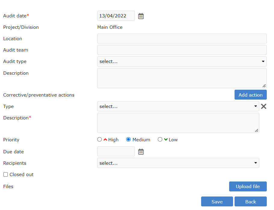Screen dimensions: 274x210
Task: Click the required action Description text area
Action: click(x=178, y=123)
